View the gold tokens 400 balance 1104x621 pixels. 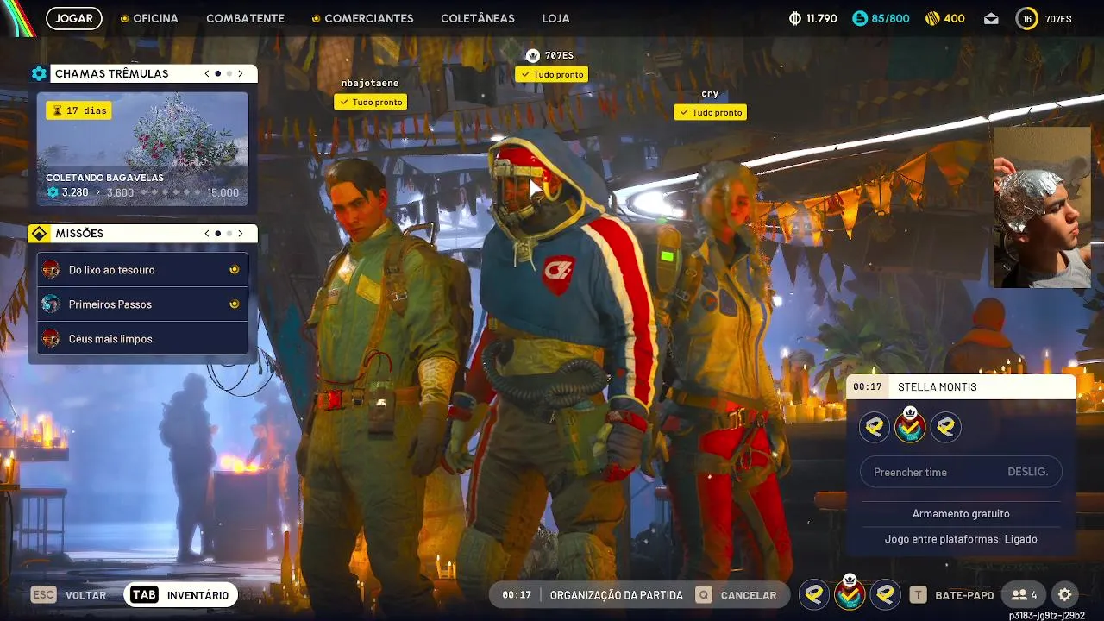pyautogui.click(x=944, y=18)
